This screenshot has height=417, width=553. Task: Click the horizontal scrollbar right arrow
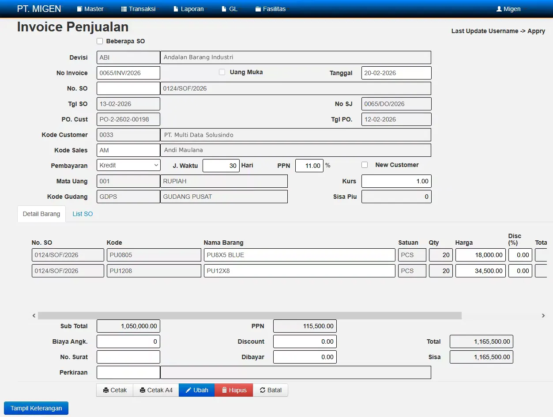543,316
